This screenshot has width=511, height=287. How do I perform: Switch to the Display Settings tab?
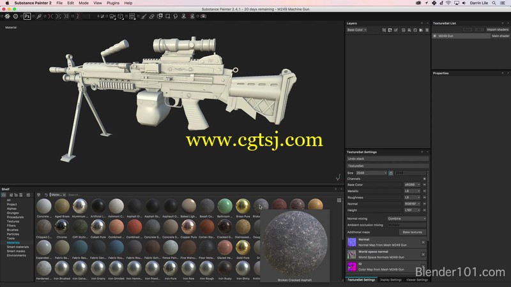390,280
